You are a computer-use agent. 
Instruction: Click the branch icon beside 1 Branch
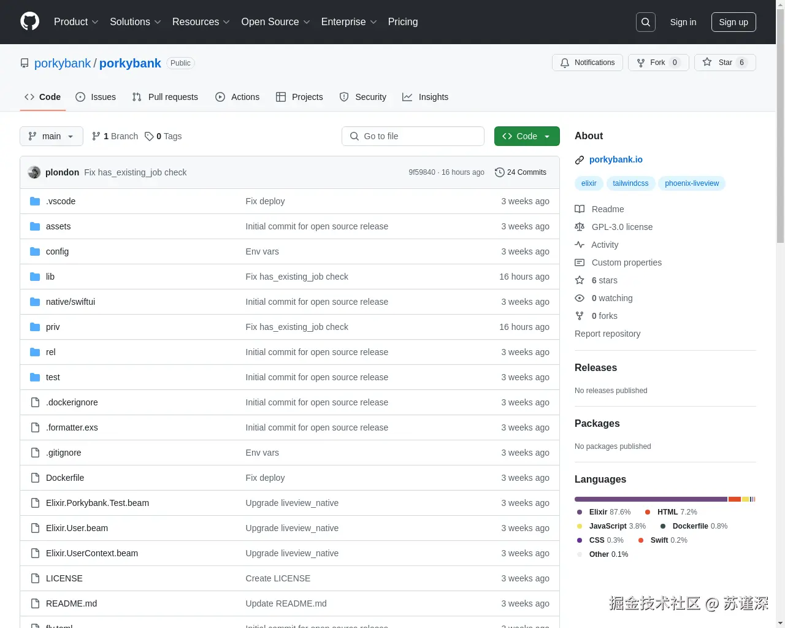click(96, 136)
